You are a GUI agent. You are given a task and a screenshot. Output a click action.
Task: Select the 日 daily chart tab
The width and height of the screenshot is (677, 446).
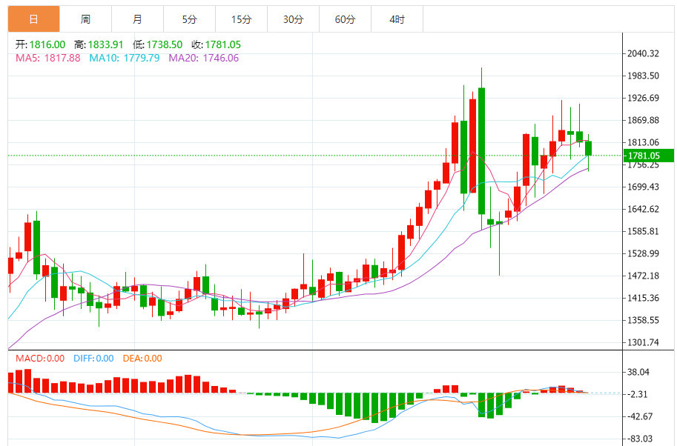33,19
